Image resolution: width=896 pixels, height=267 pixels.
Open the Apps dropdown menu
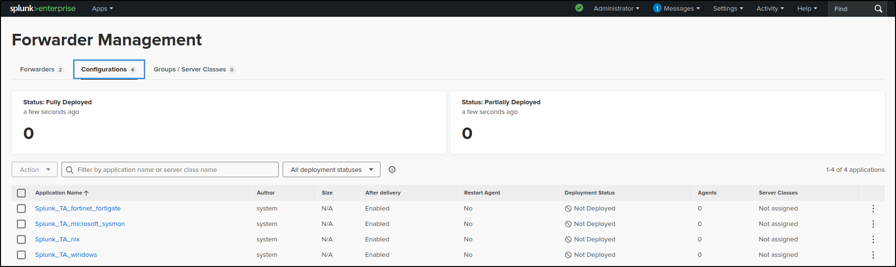pos(103,8)
